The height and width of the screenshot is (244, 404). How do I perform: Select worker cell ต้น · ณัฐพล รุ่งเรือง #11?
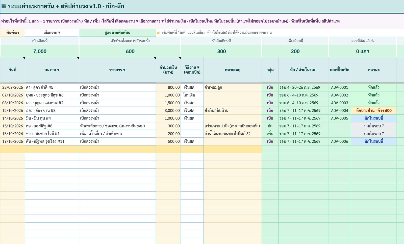[x=52, y=141]
